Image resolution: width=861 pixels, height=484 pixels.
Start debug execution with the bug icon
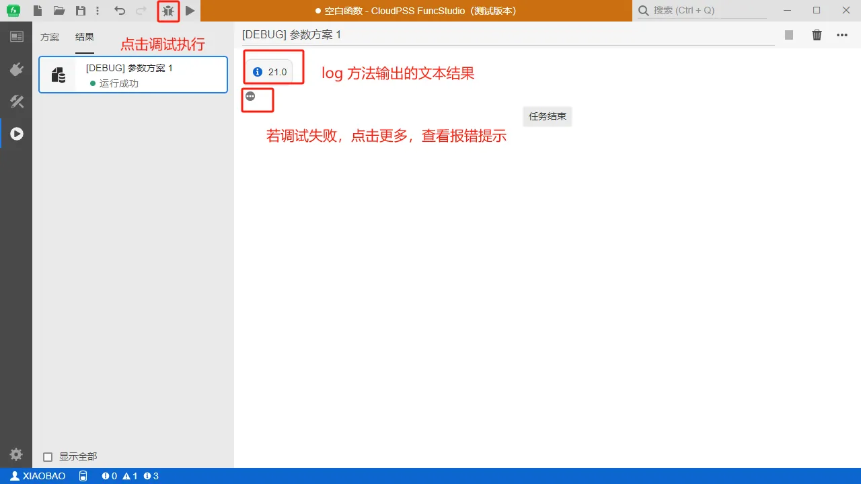[168, 11]
